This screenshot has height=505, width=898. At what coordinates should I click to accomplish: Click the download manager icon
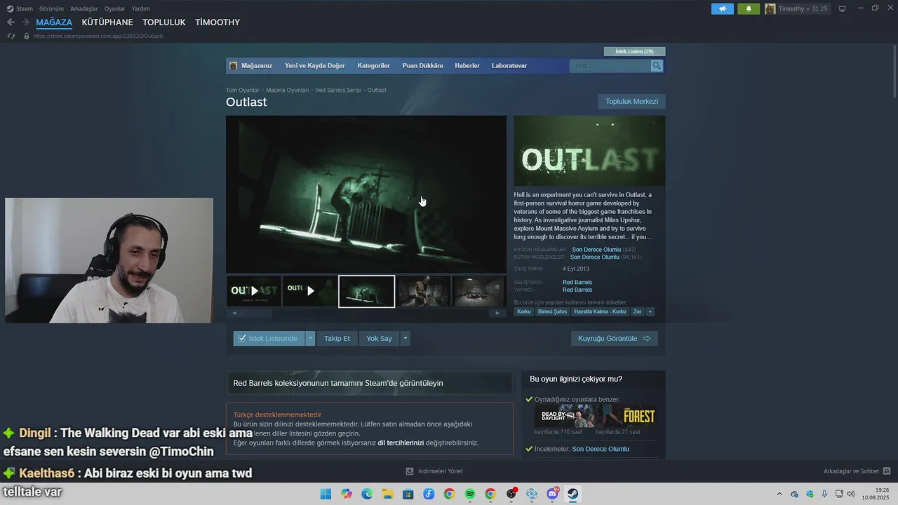pyautogui.click(x=410, y=471)
